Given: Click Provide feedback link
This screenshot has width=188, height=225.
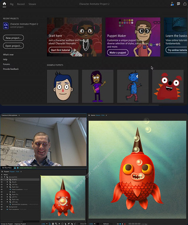Looking at the screenshot, I should click(11, 69).
